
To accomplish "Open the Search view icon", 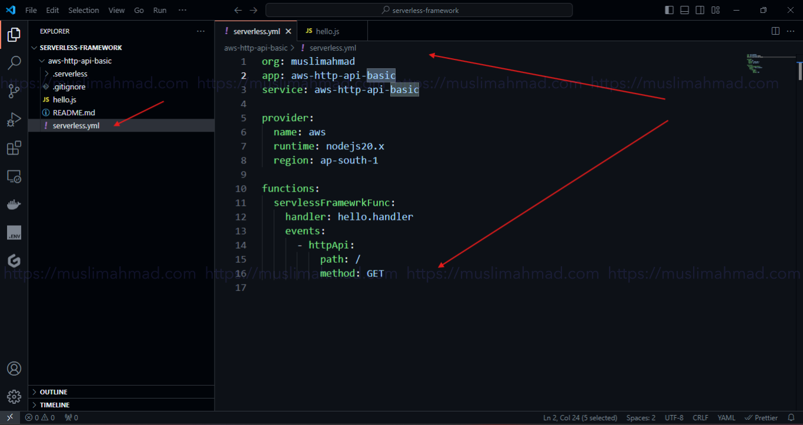I will click(x=14, y=62).
